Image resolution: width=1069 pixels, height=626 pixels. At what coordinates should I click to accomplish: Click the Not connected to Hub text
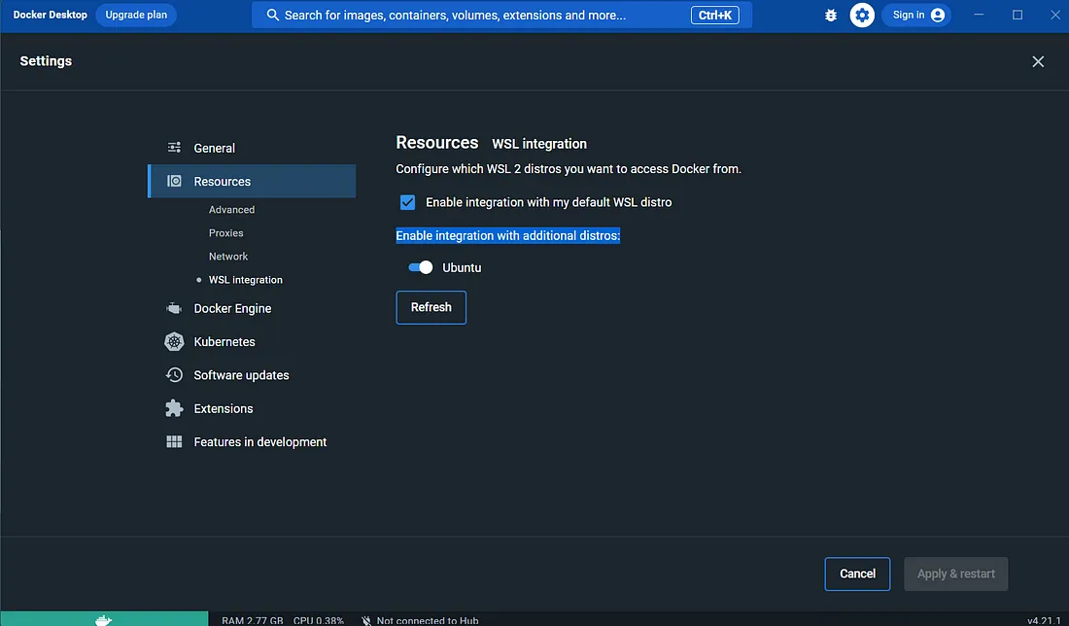pos(428,620)
